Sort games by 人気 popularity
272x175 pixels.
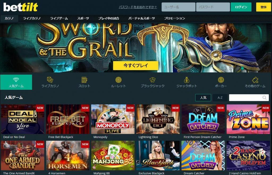click(x=203, y=98)
